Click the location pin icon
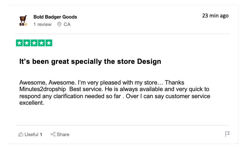 coord(59,25)
